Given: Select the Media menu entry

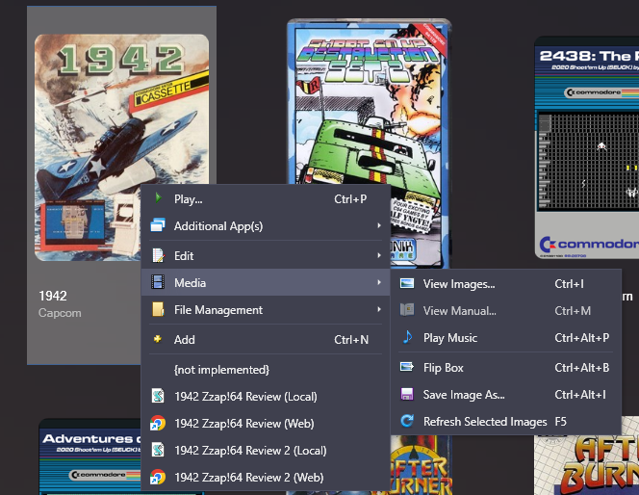Looking at the screenshot, I should pos(266,282).
